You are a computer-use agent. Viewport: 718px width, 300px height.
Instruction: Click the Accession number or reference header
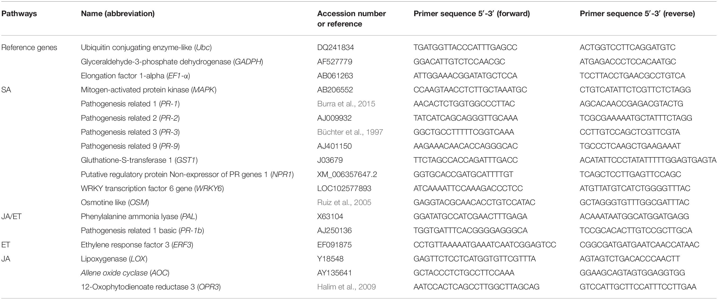(351, 19)
